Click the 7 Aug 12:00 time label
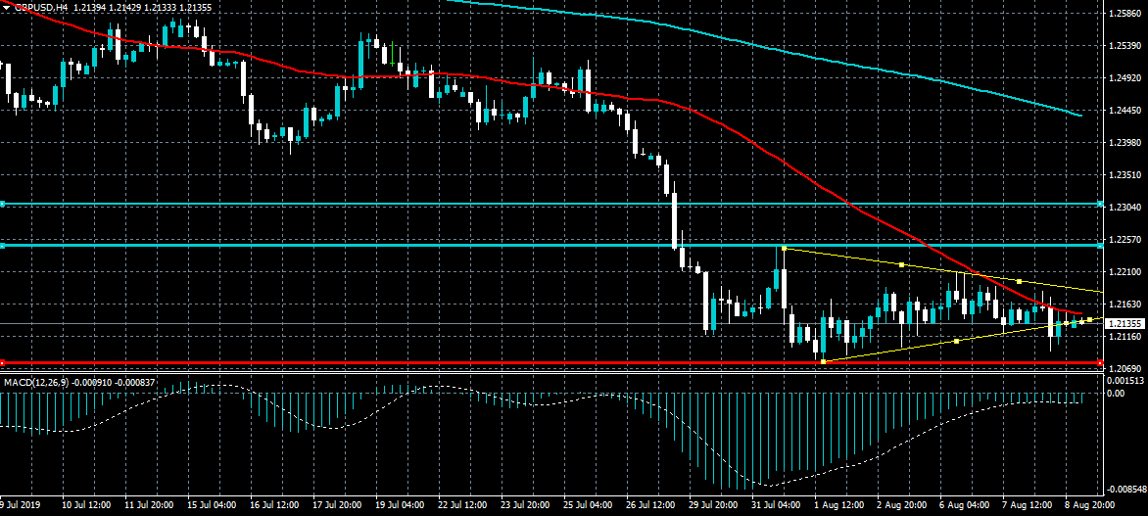This screenshot has height=516, width=1148. (x=1028, y=505)
